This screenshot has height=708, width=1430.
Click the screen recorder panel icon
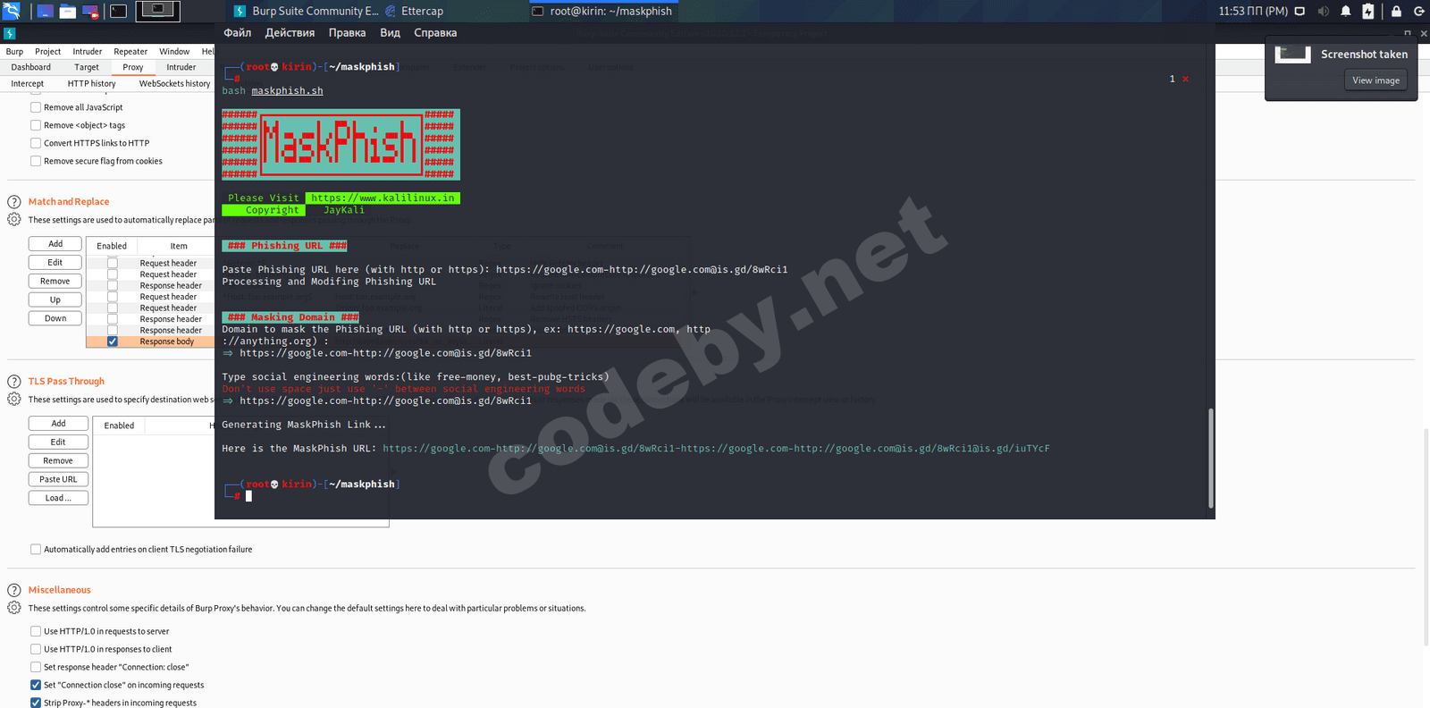pos(90,11)
